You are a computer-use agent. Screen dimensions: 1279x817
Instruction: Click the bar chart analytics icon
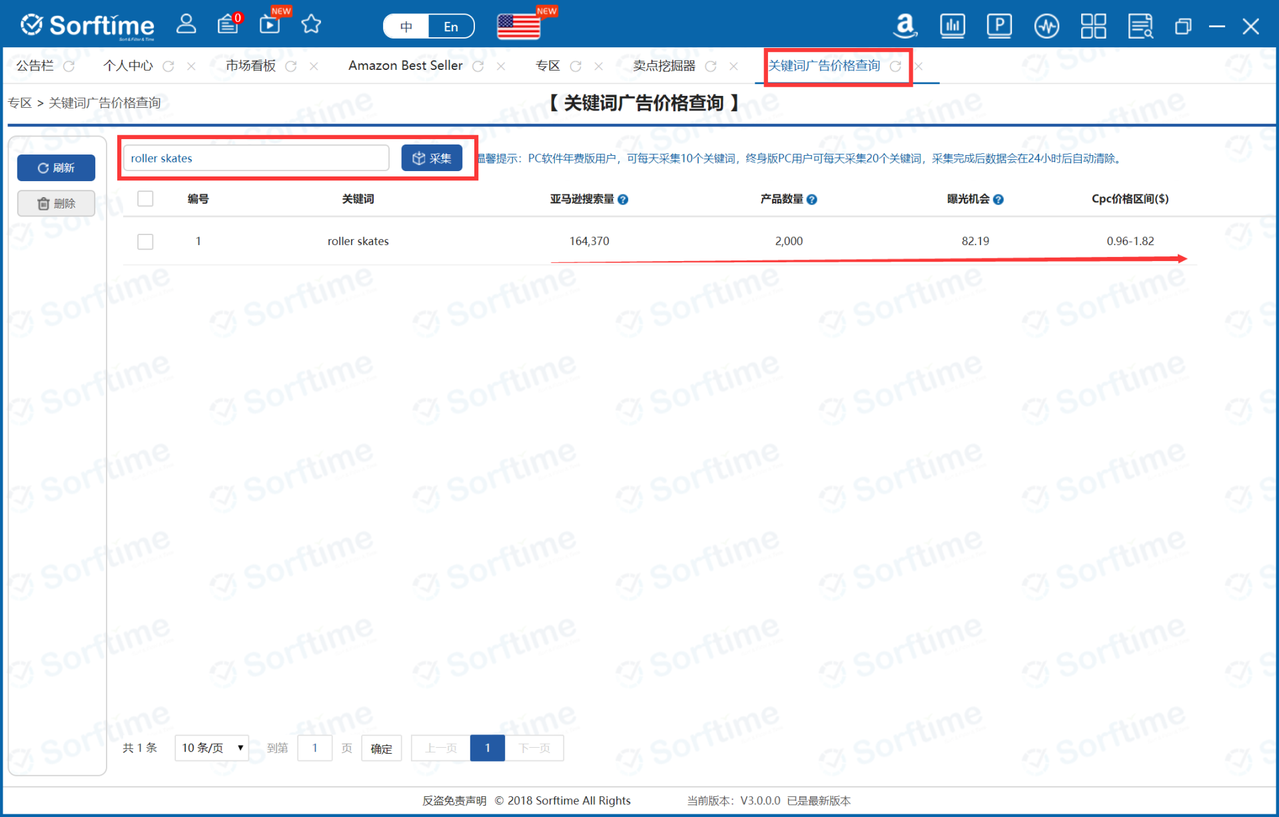[x=955, y=23]
